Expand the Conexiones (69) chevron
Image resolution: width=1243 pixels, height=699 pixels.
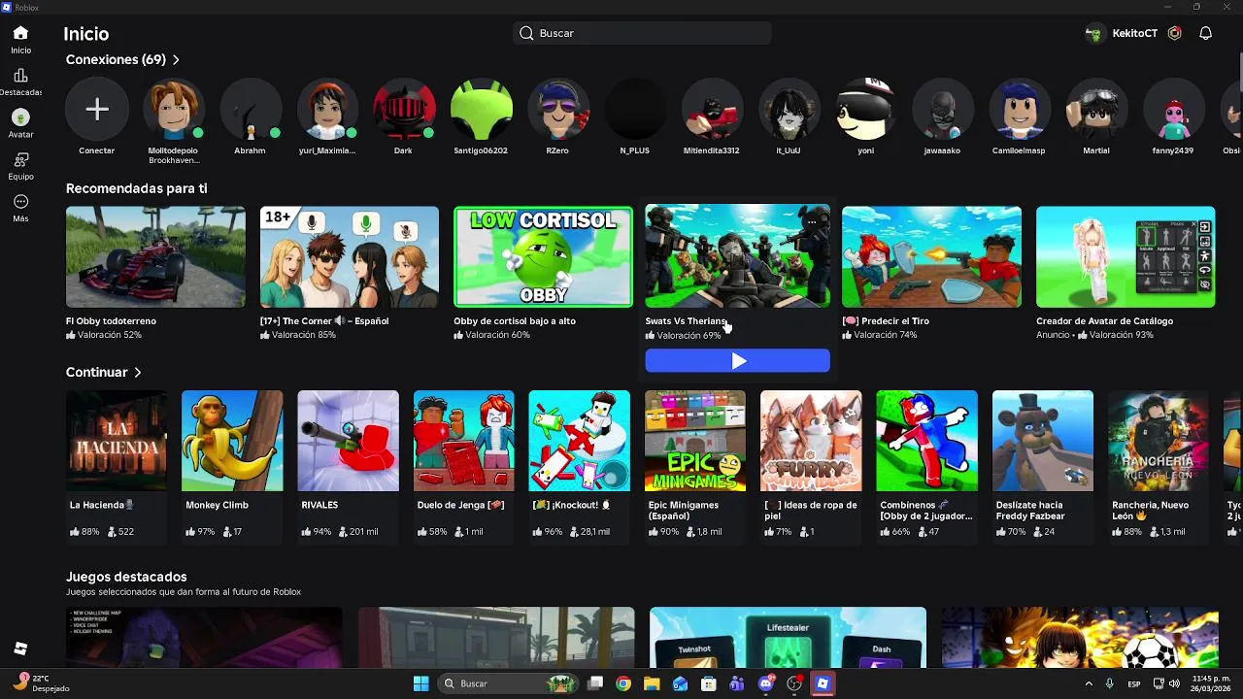176,60
